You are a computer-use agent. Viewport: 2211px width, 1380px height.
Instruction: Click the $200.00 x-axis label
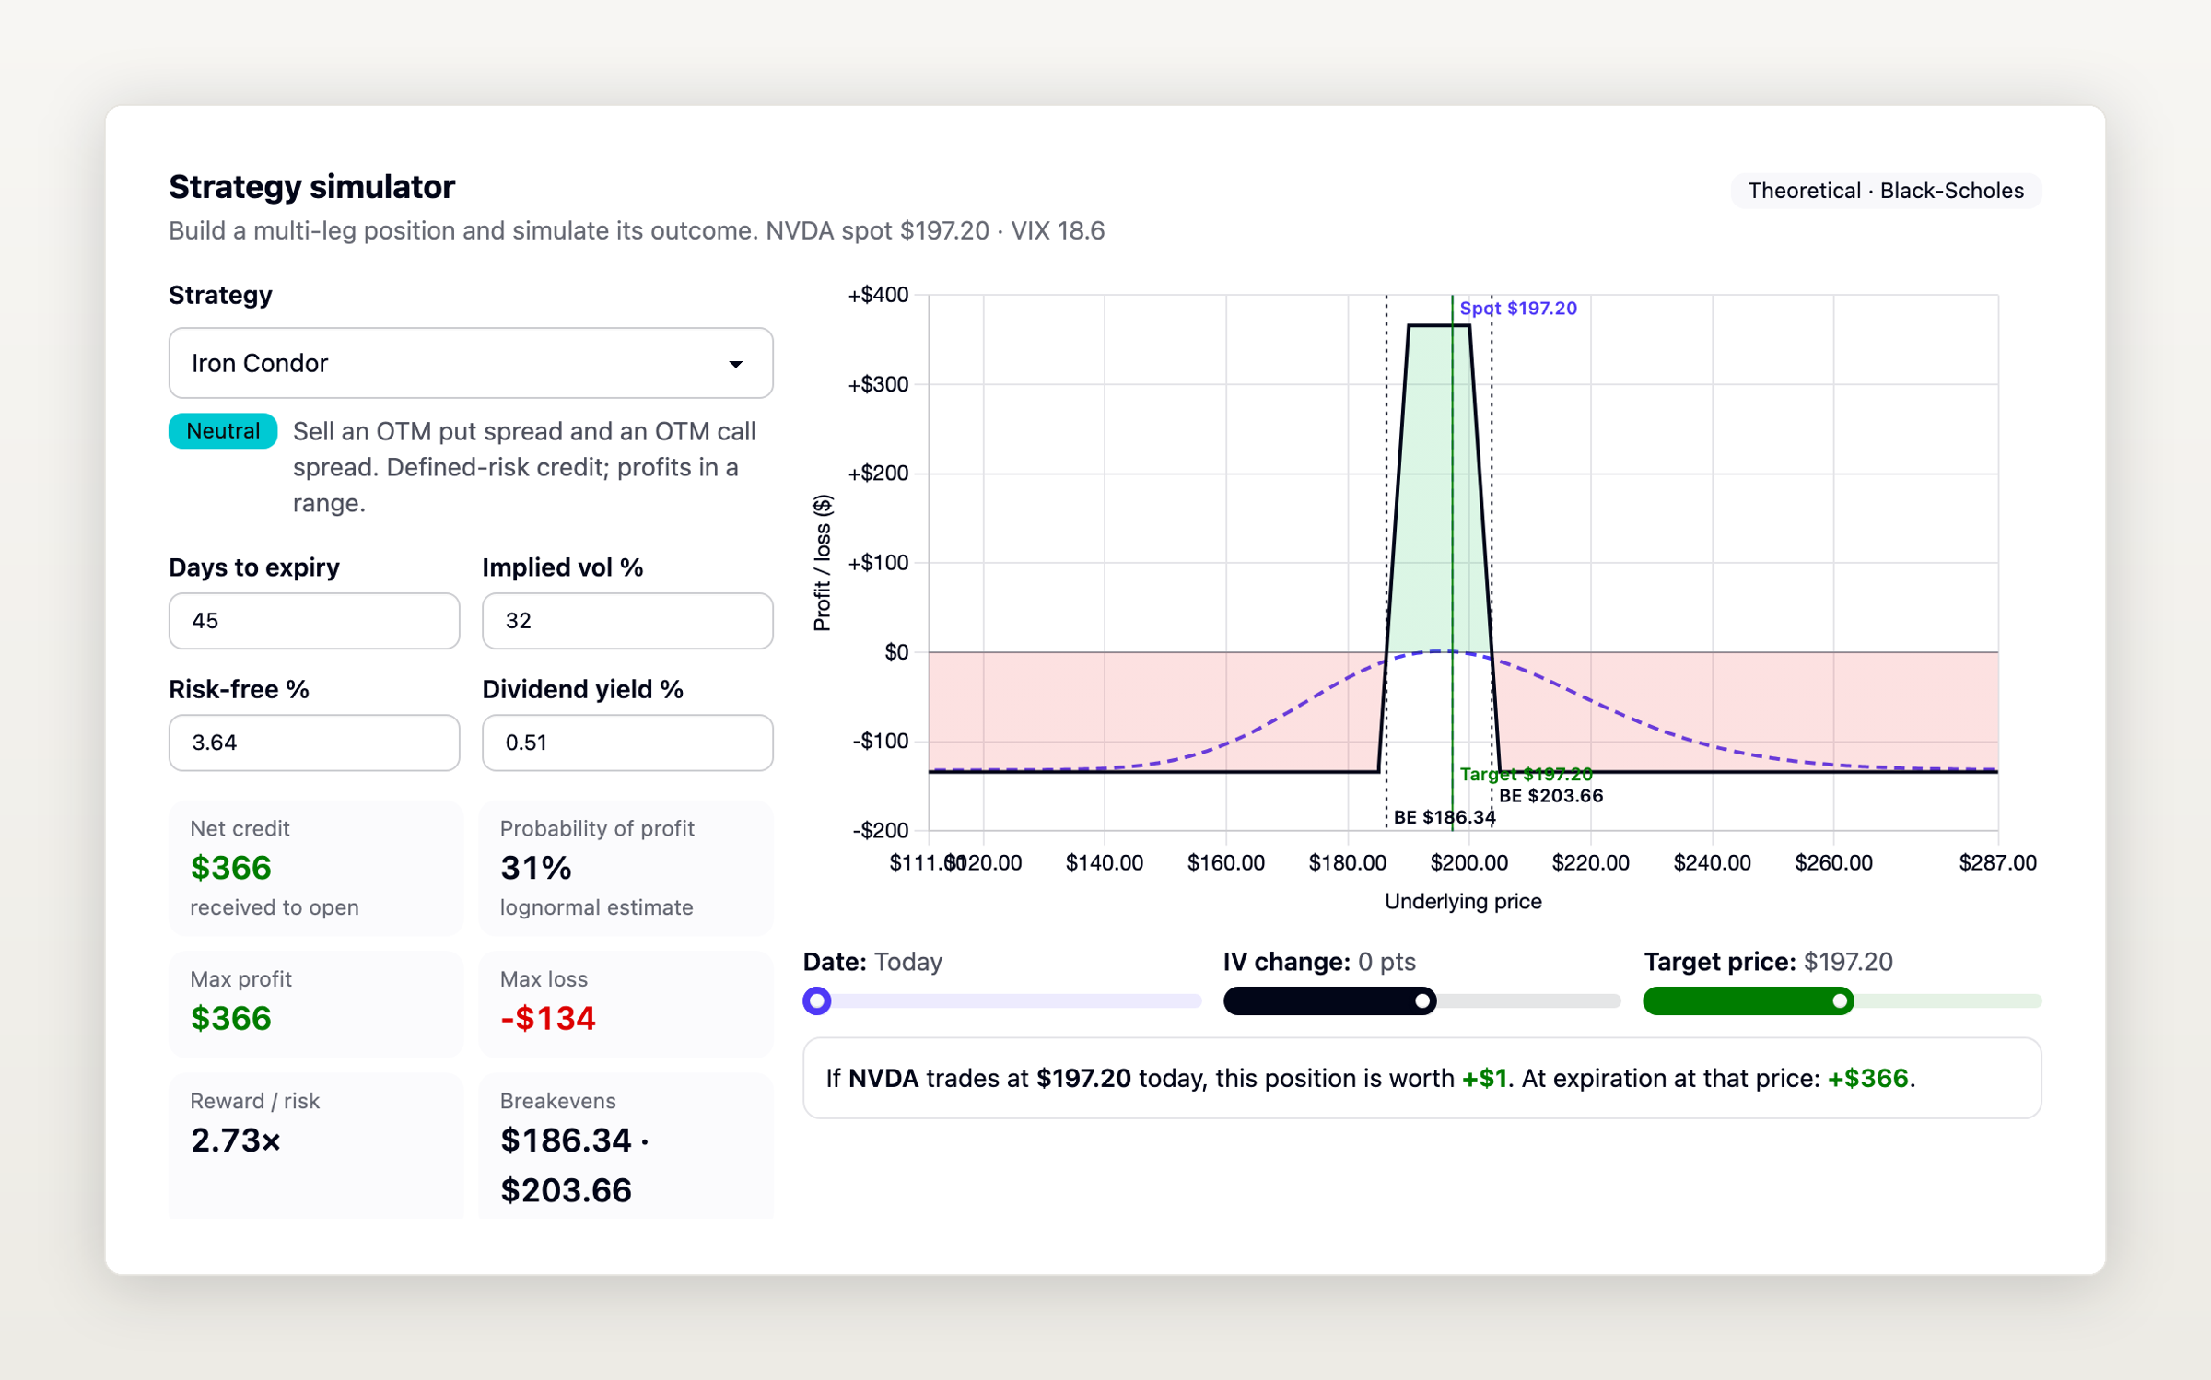click(1468, 862)
